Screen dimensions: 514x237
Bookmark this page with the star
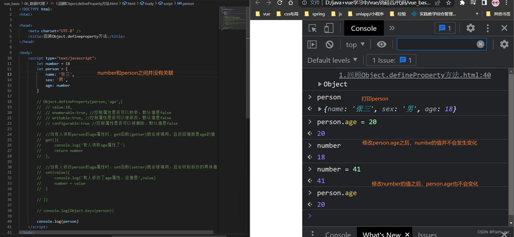449,3
